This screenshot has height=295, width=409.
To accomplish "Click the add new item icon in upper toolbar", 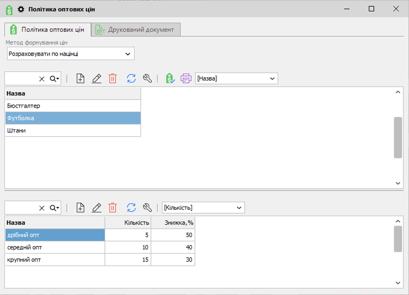I will 80,79.
